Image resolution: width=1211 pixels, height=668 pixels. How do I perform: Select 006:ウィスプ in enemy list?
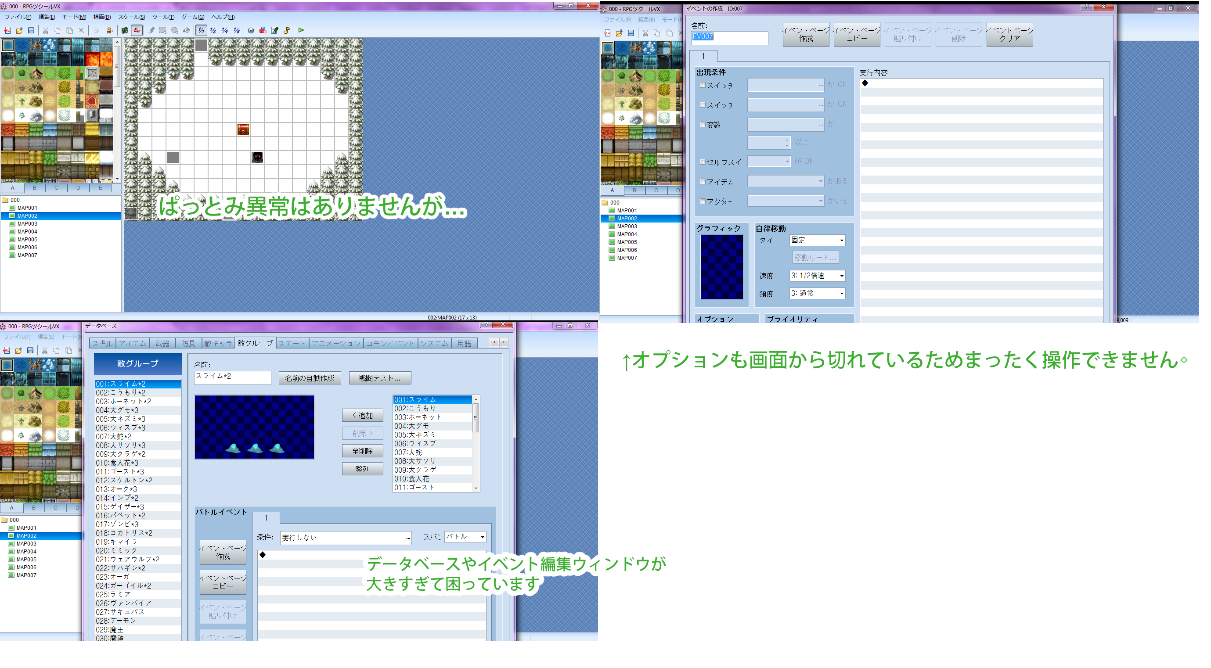pos(432,443)
